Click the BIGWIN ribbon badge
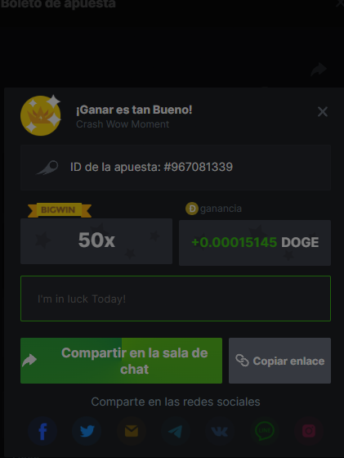The image size is (344, 458). 60,210
